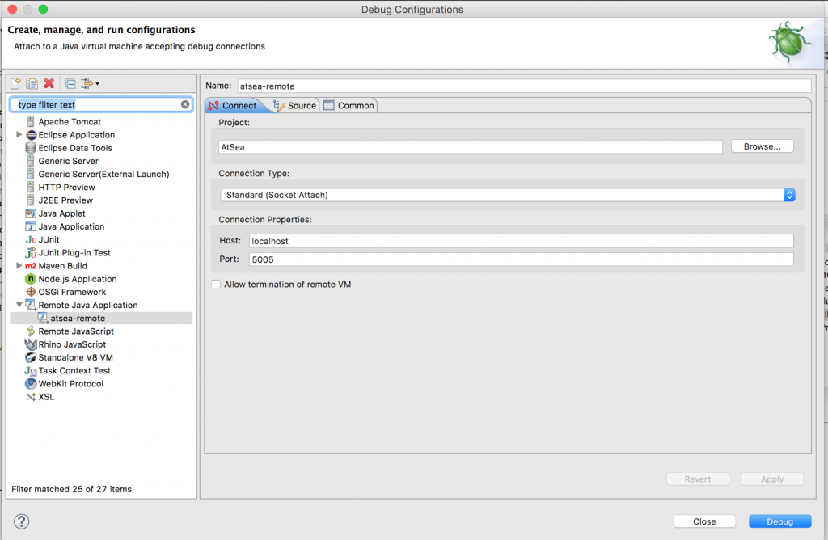Select the Node.js Application configuration type
The image size is (828, 540).
79,278
